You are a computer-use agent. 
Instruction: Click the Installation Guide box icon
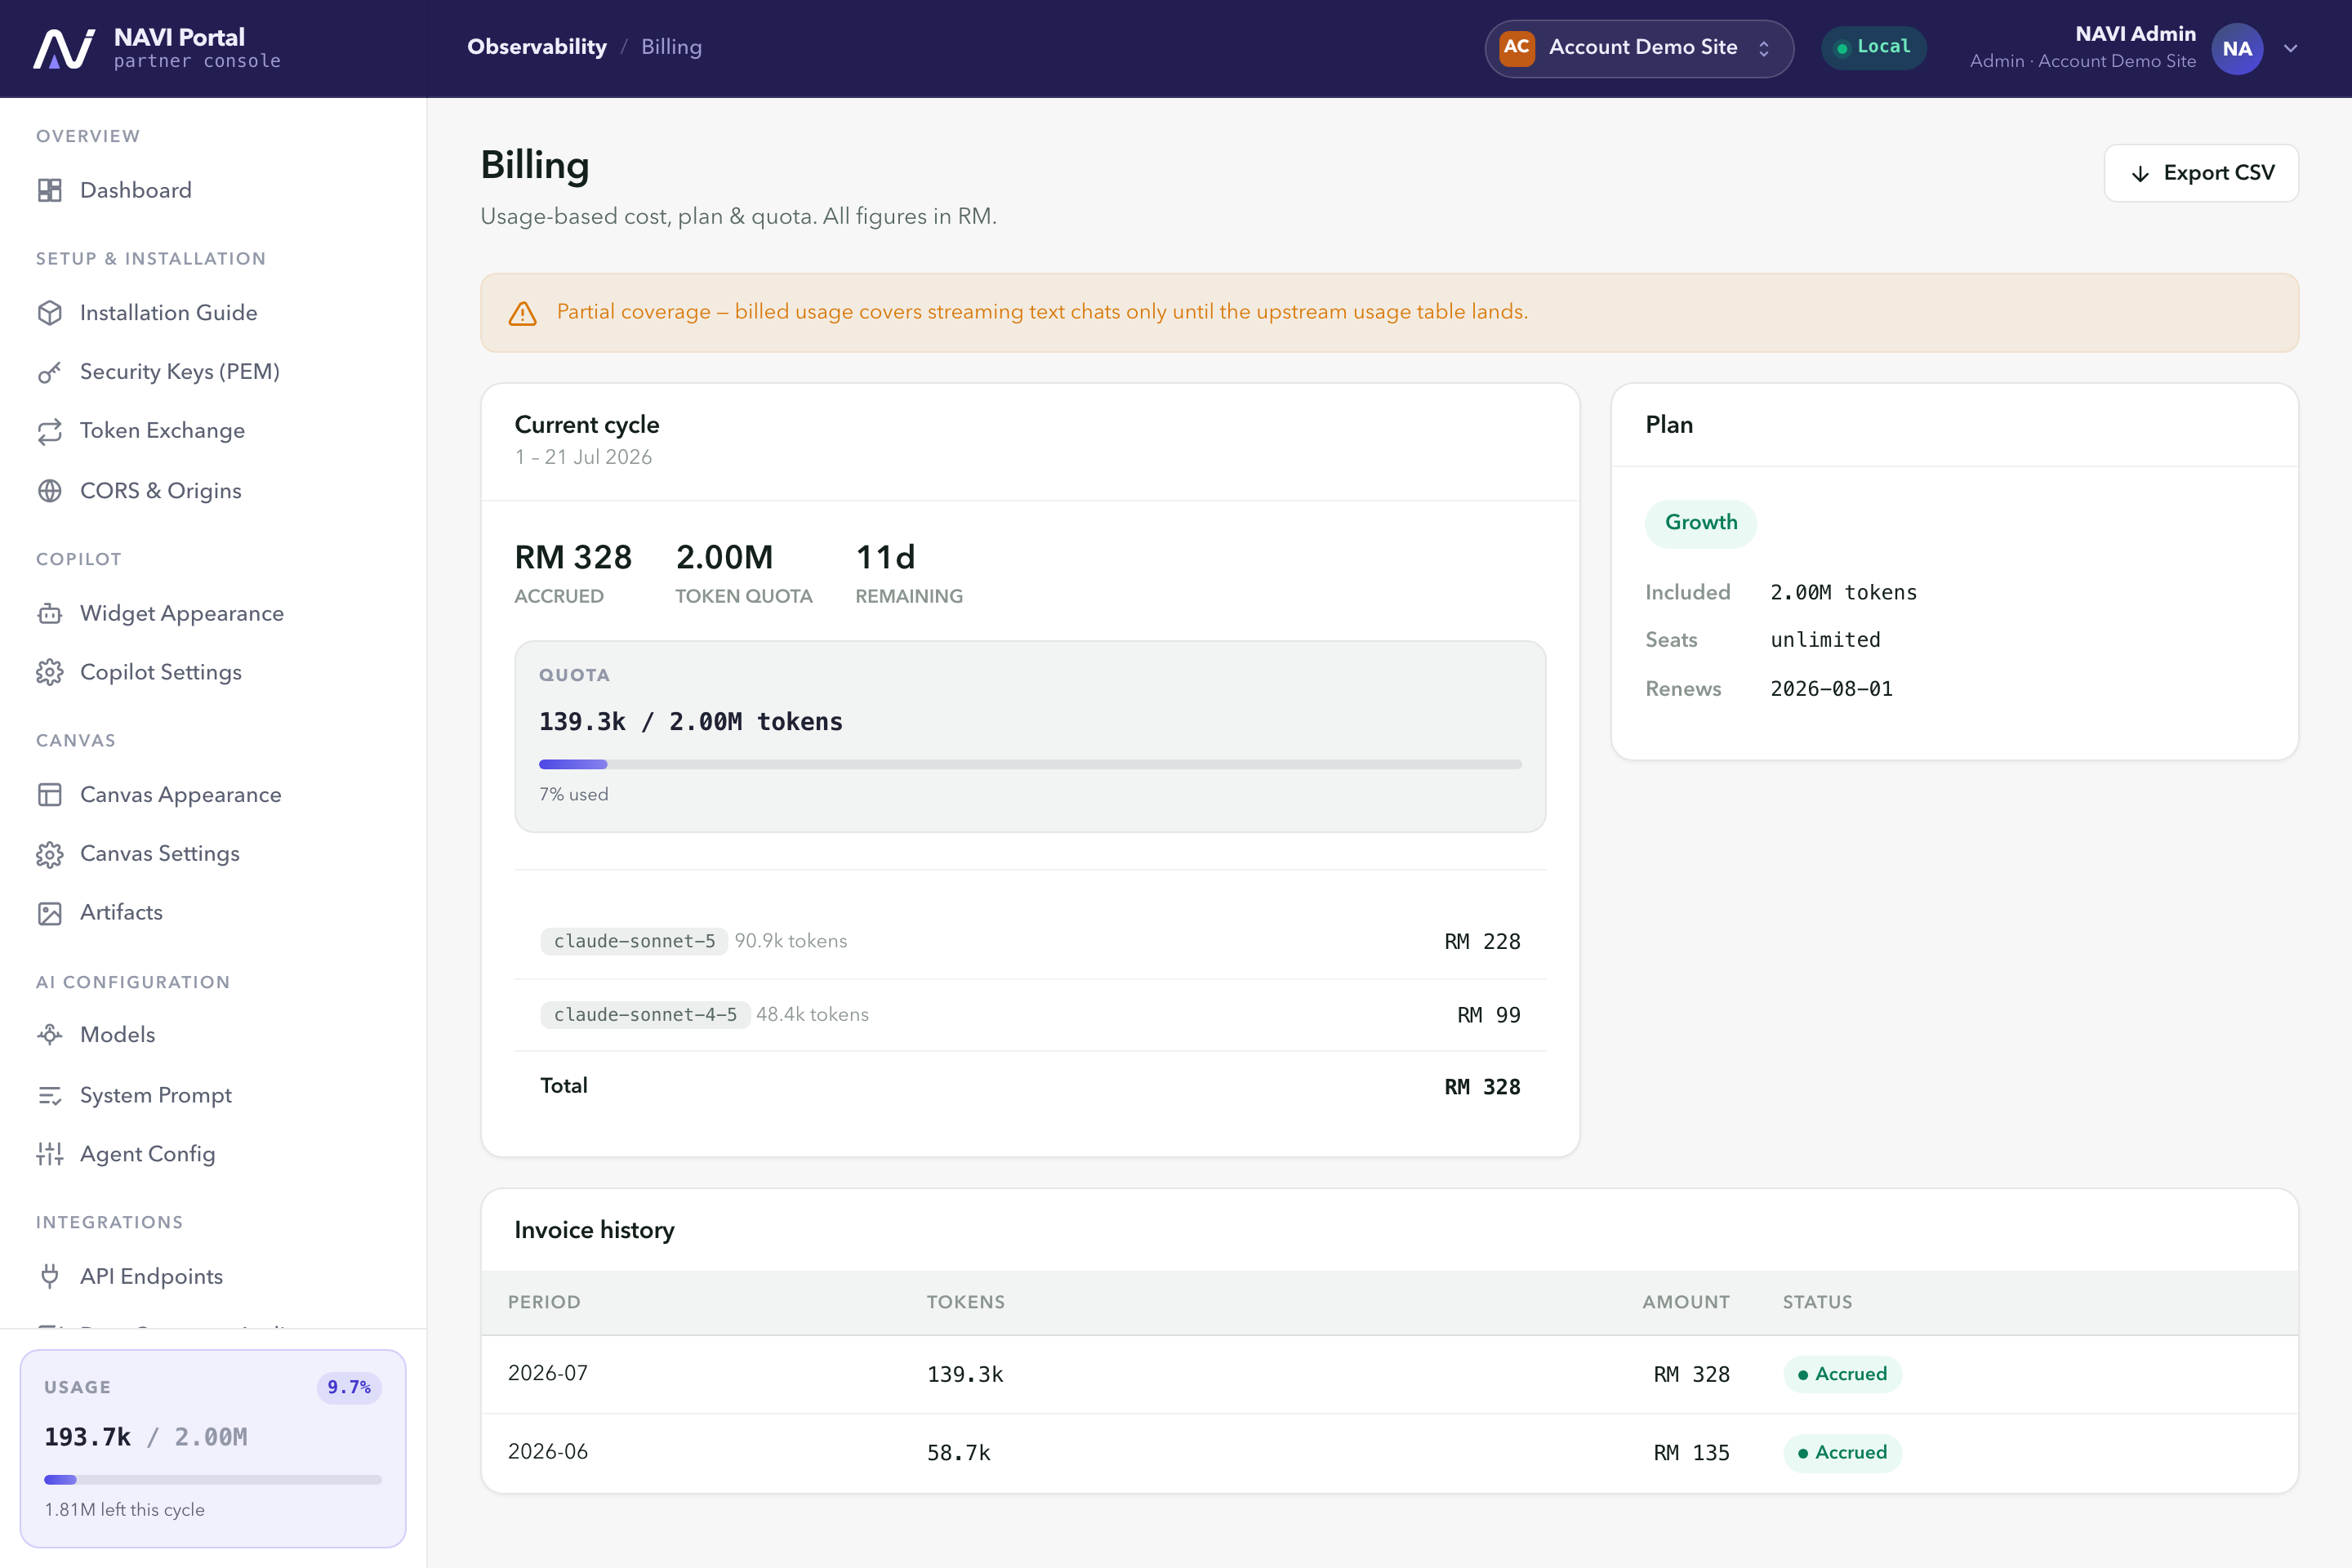[50, 313]
